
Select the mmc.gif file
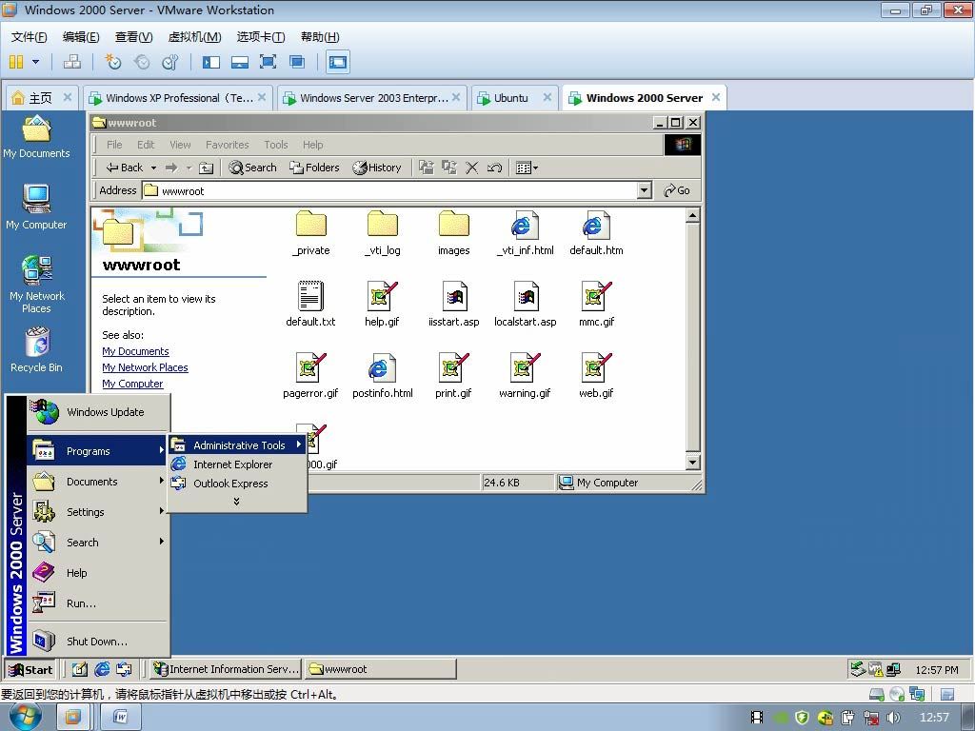[596, 304]
